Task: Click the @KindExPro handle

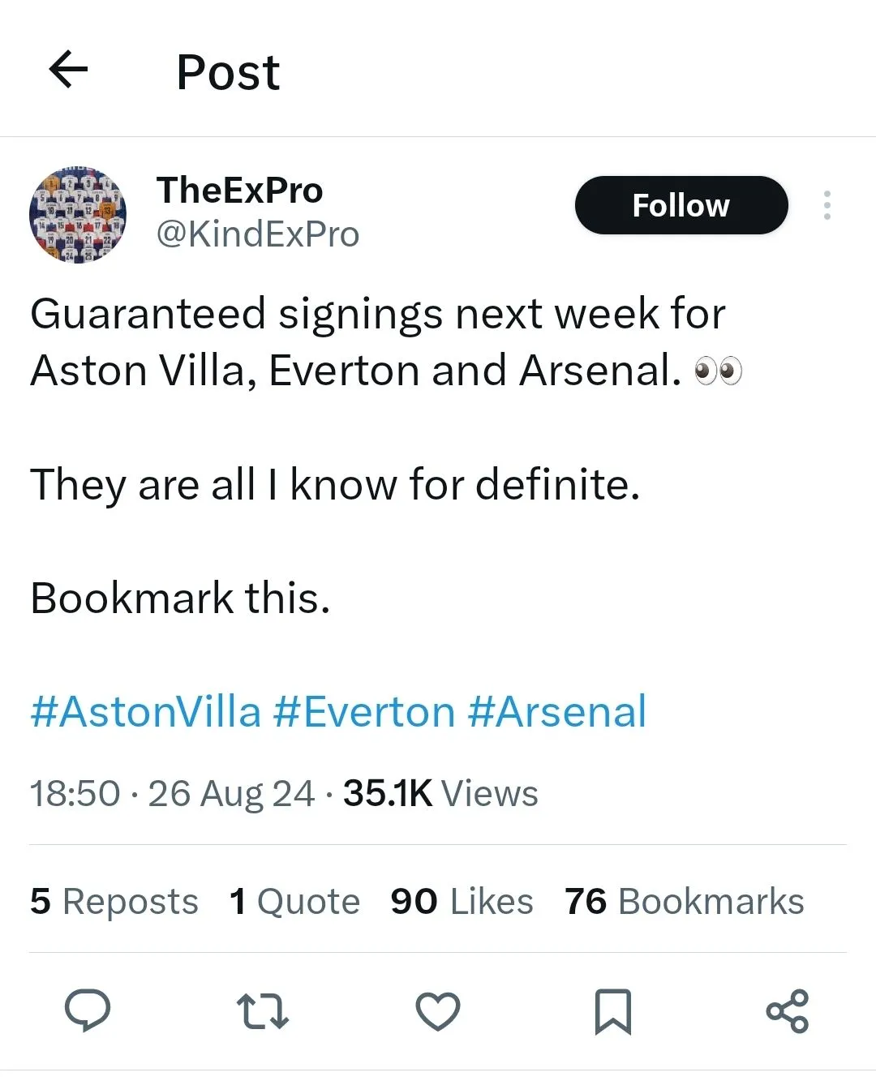Action: click(258, 234)
